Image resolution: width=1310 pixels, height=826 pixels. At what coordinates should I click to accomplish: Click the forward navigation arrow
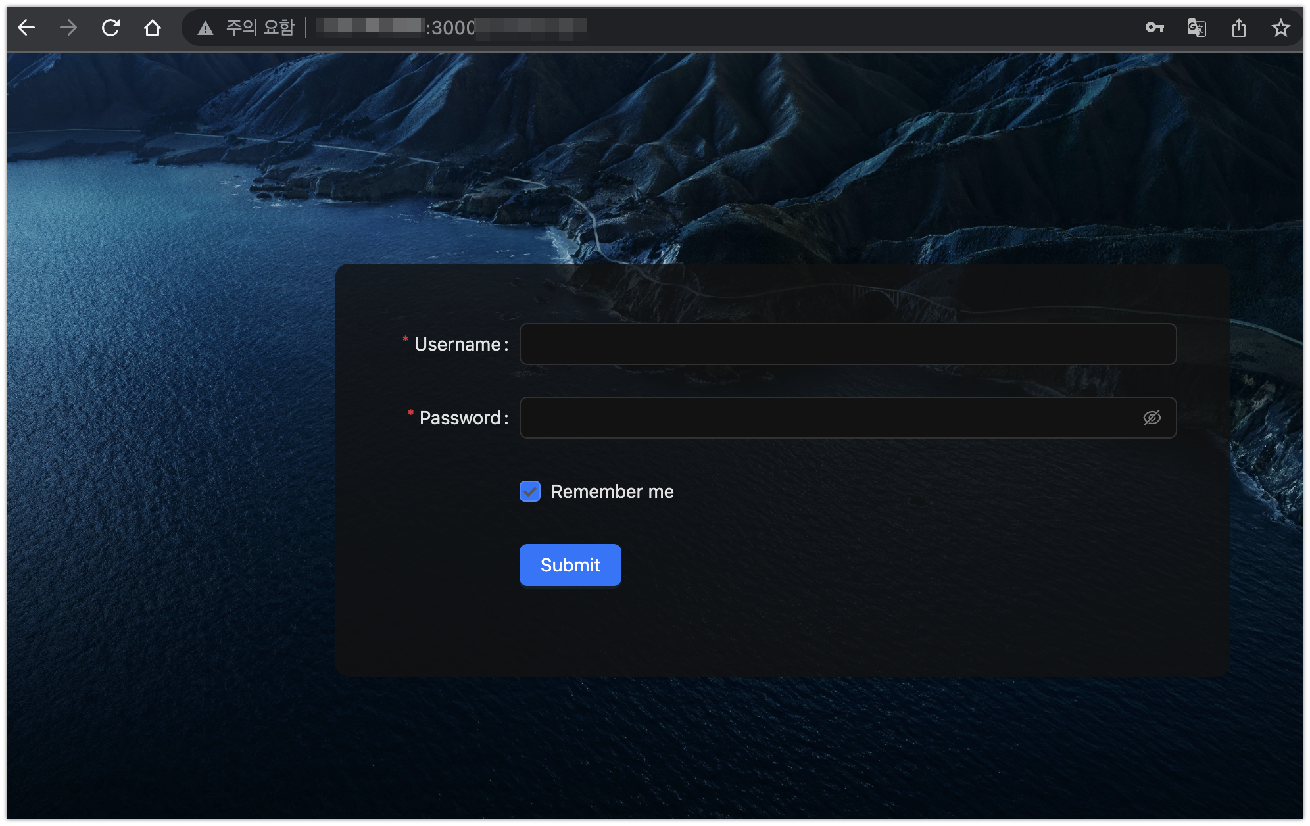point(68,28)
